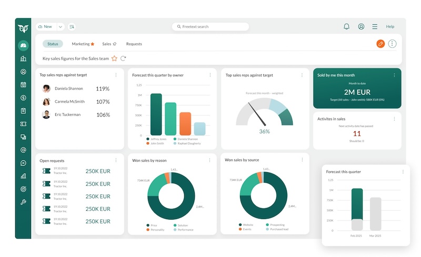This screenshot has width=421, height=257.
Task: Click the Help link
Action: click(x=390, y=26)
